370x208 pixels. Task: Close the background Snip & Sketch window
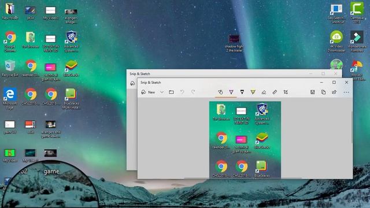pos(335,73)
